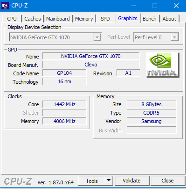
Task: Click the 1442 MHz core clock value
Action: (x=64, y=104)
